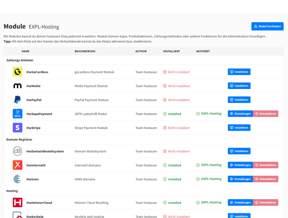Open Einstellungen for HwHetznerCloud
288x218 pixels.
(240, 203)
